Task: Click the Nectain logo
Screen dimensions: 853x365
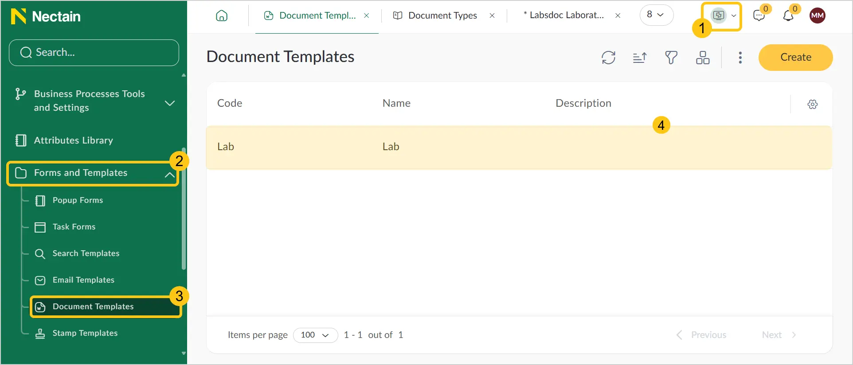Action: tap(46, 16)
